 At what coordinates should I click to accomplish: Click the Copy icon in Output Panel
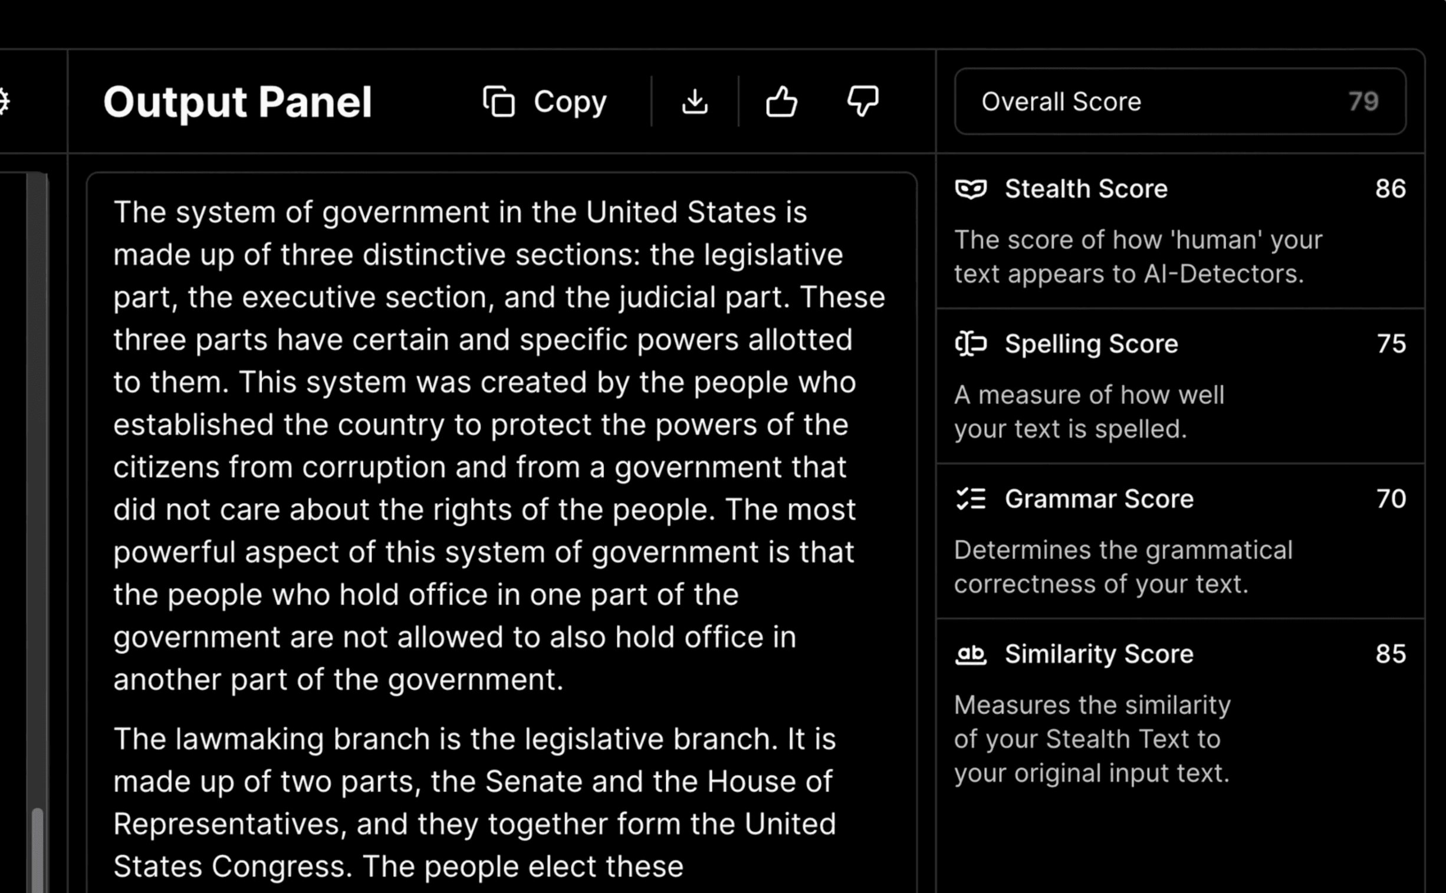[x=499, y=101]
